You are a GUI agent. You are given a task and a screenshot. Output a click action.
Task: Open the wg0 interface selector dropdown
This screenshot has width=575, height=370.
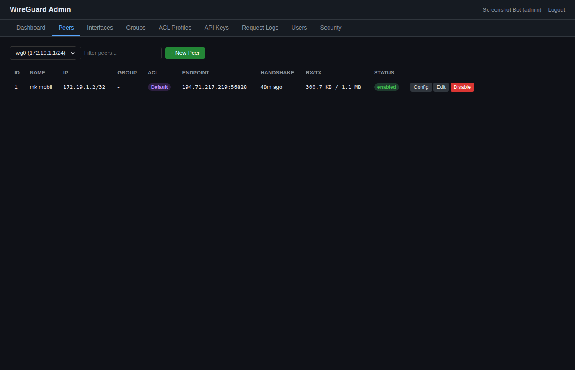[x=43, y=53]
